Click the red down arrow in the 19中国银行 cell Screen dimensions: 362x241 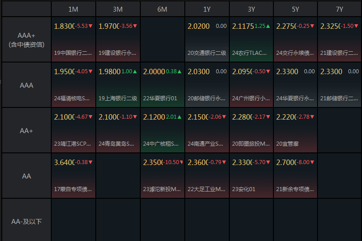point(90,26)
